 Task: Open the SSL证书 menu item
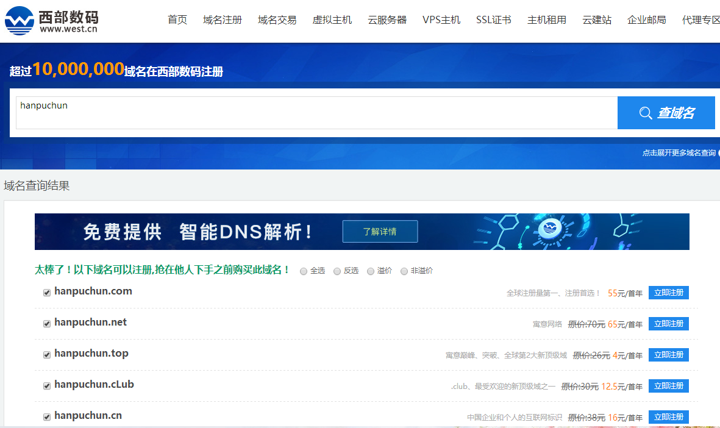[x=493, y=19]
